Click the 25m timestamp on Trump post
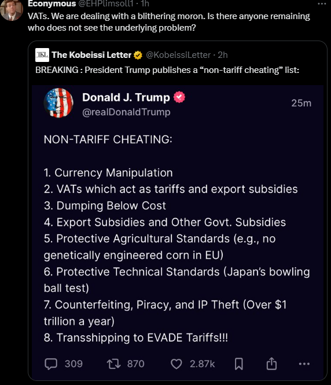 pyautogui.click(x=301, y=103)
